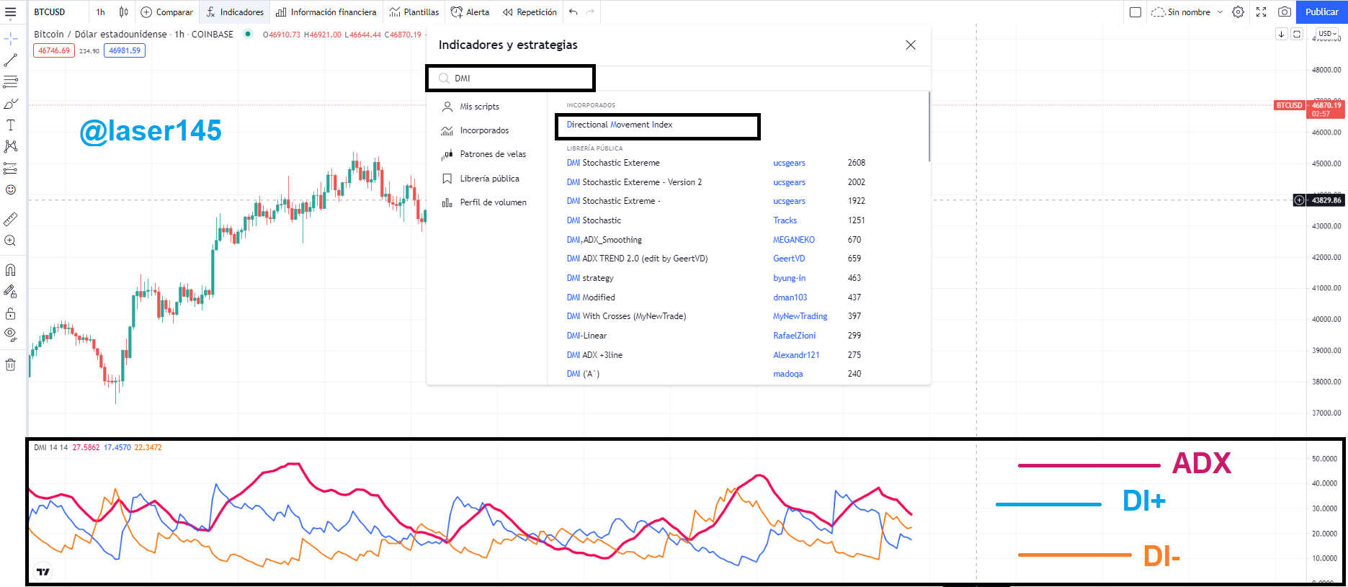Open the chart patterns tool
This screenshot has width=1348, height=587.
(x=11, y=146)
